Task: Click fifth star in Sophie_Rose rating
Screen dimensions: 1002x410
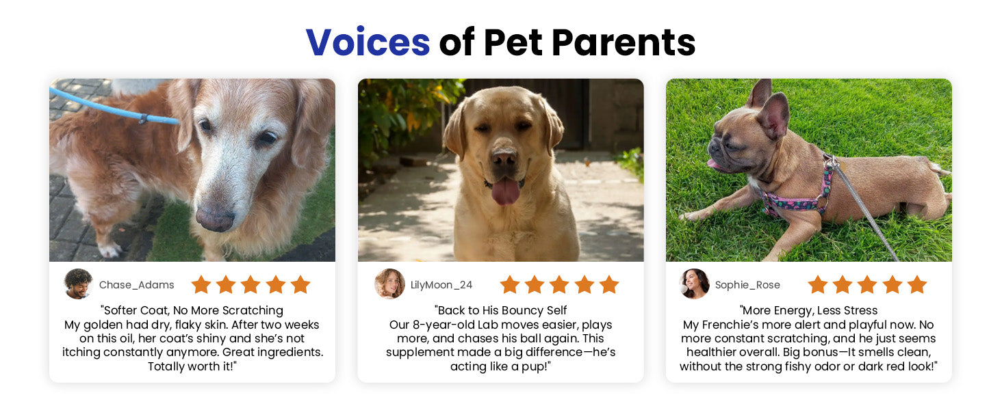Action: pos(916,284)
